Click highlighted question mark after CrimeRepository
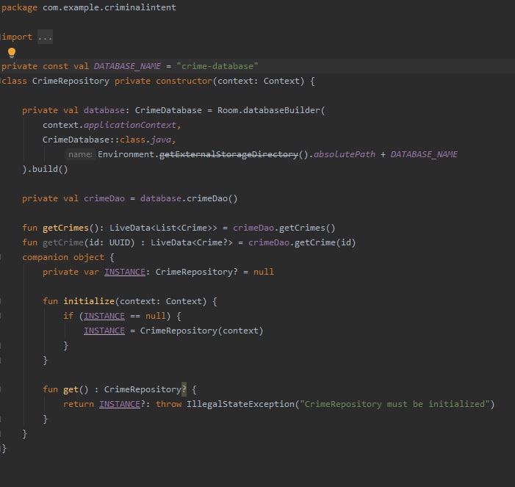Viewport: 515px width, 487px height. (184, 389)
